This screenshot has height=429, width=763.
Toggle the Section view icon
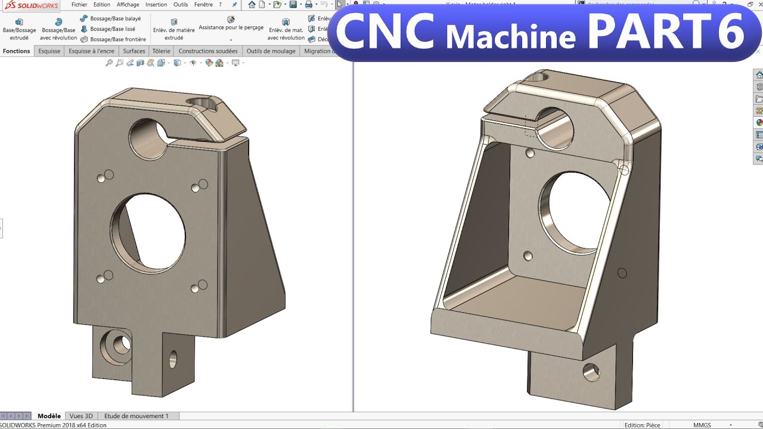(140, 63)
